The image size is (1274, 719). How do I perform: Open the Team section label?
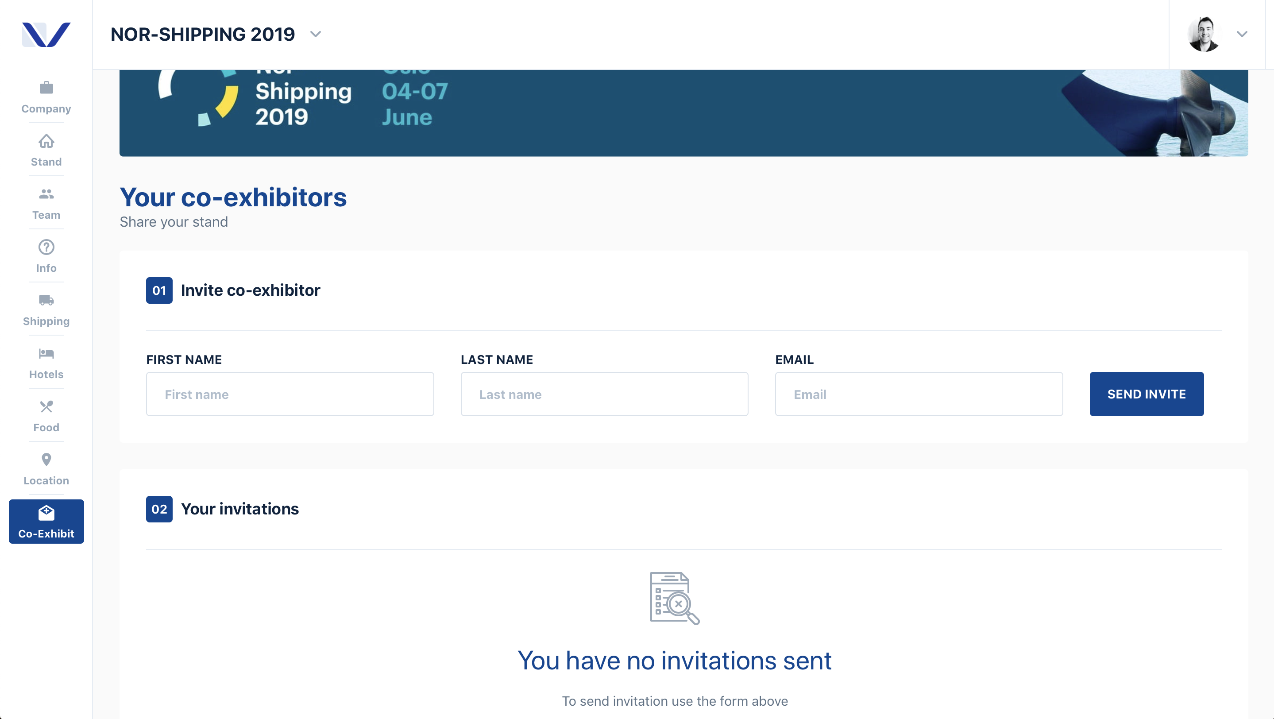[46, 215]
